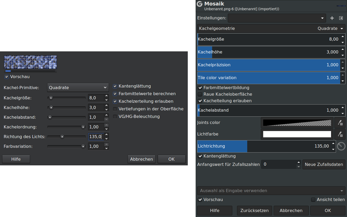This screenshot has height=217, width=347.
Task: Click the Joints color swatch
Action: 297,123
